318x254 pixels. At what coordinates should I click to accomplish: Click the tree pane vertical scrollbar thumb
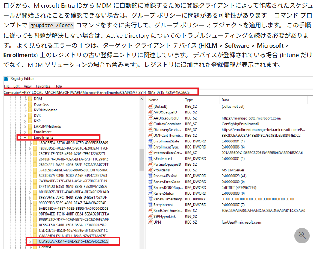coord(141,160)
